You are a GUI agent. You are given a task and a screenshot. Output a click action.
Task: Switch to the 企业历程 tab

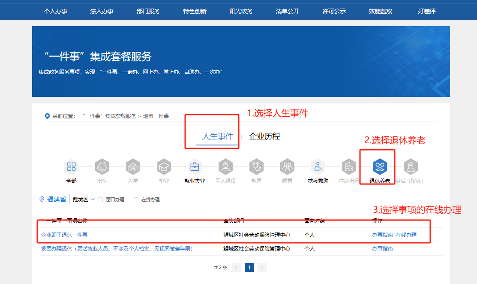[x=264, y=136]
